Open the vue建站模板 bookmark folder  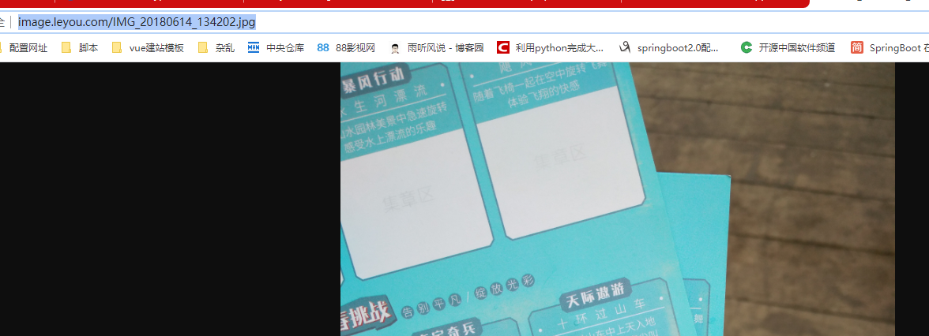click(x=148, y=48)
